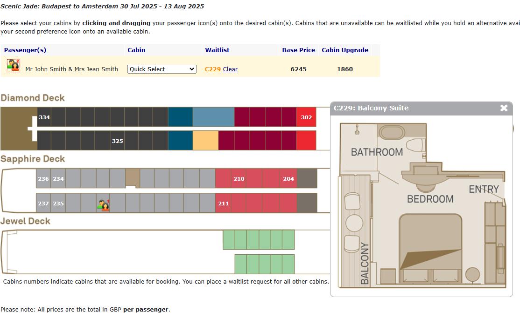This screenshot has width=520, height=319.
Task: Click the passenger icon on the Sapphire Deck
Action: pyautogui.click(x=104, y=205)
